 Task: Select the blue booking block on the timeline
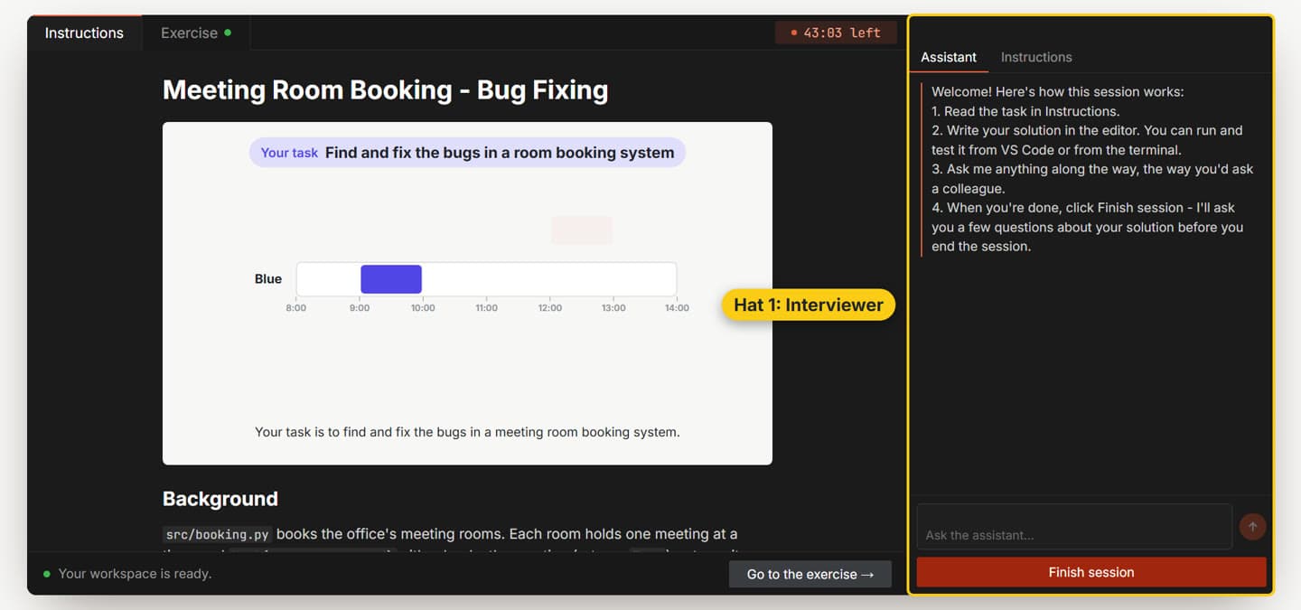click(x=391, y=279)
